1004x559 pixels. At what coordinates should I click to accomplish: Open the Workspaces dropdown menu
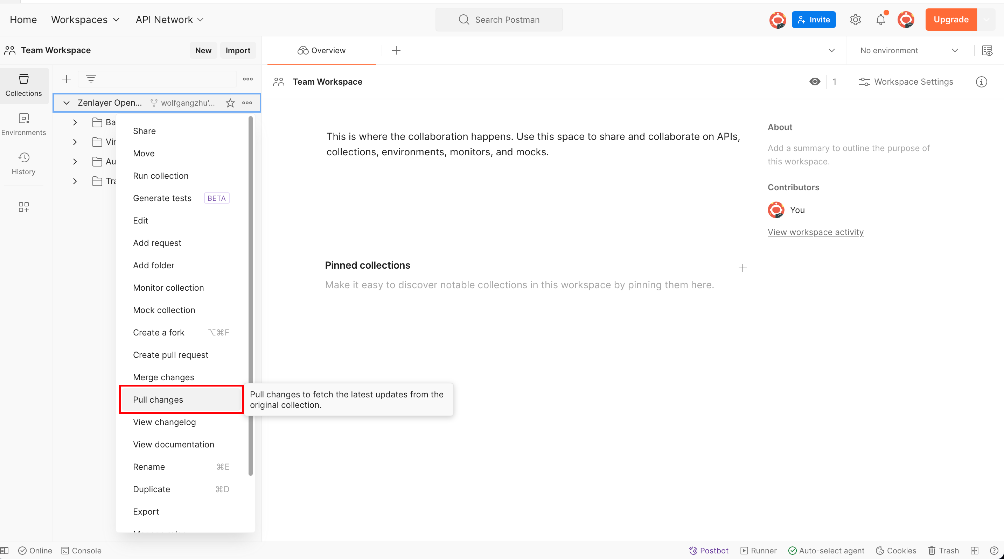[x=85, y=20]
